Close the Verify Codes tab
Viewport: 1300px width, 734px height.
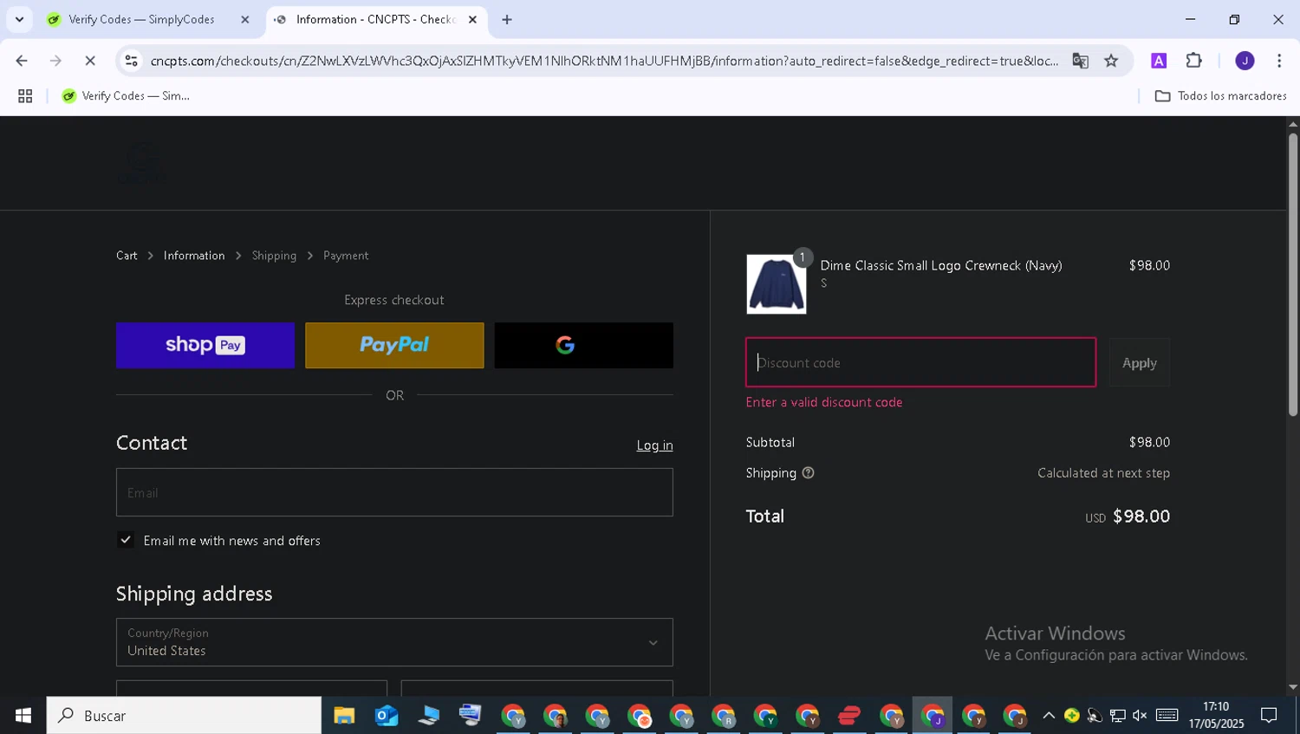(245, 19)
